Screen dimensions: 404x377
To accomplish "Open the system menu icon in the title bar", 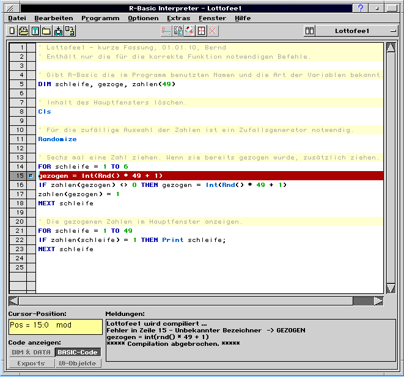I will click(x=12, y=8).
